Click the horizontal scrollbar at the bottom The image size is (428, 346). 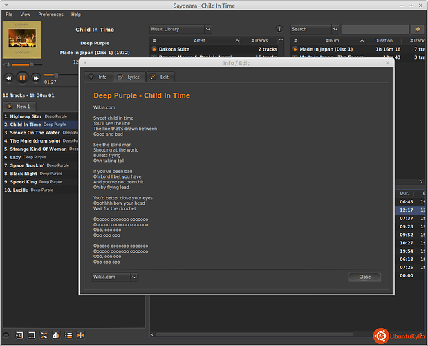(254, 334)
